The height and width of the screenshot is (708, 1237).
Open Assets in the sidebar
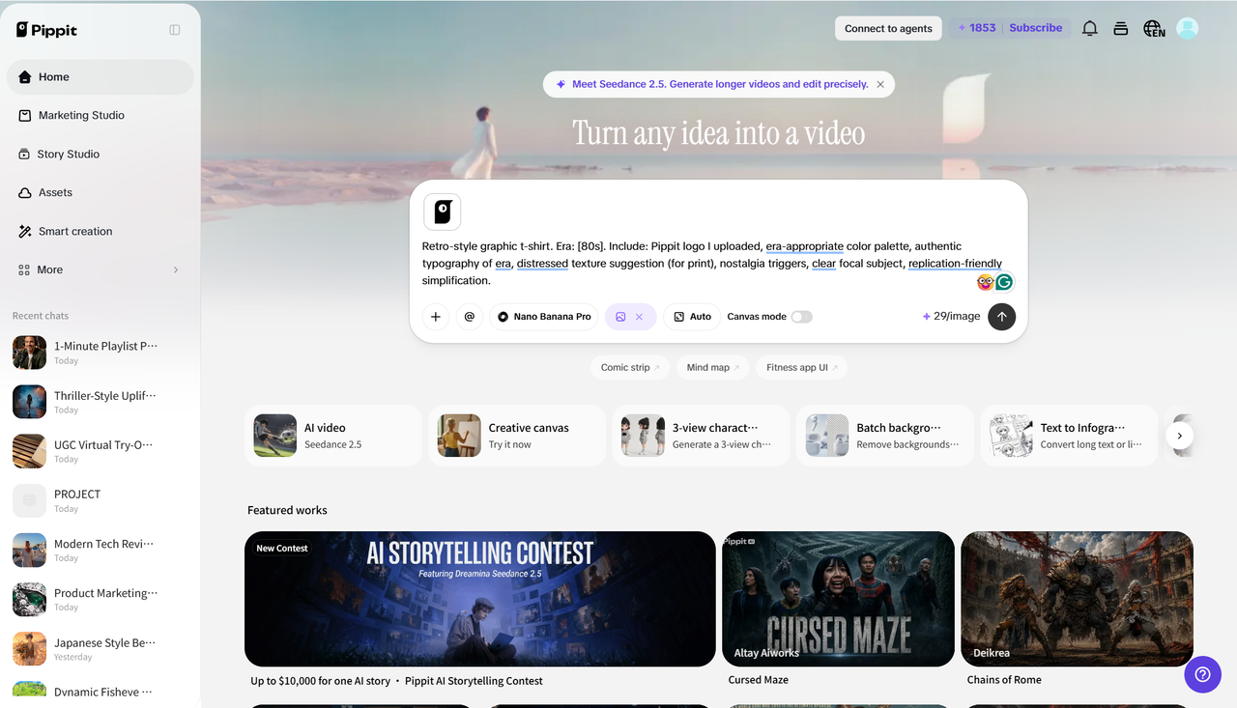coord(101,193)
